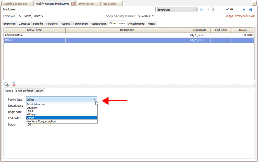258x162 pixels.
Task: Delete the selected leave record icon
Action: 14,85
